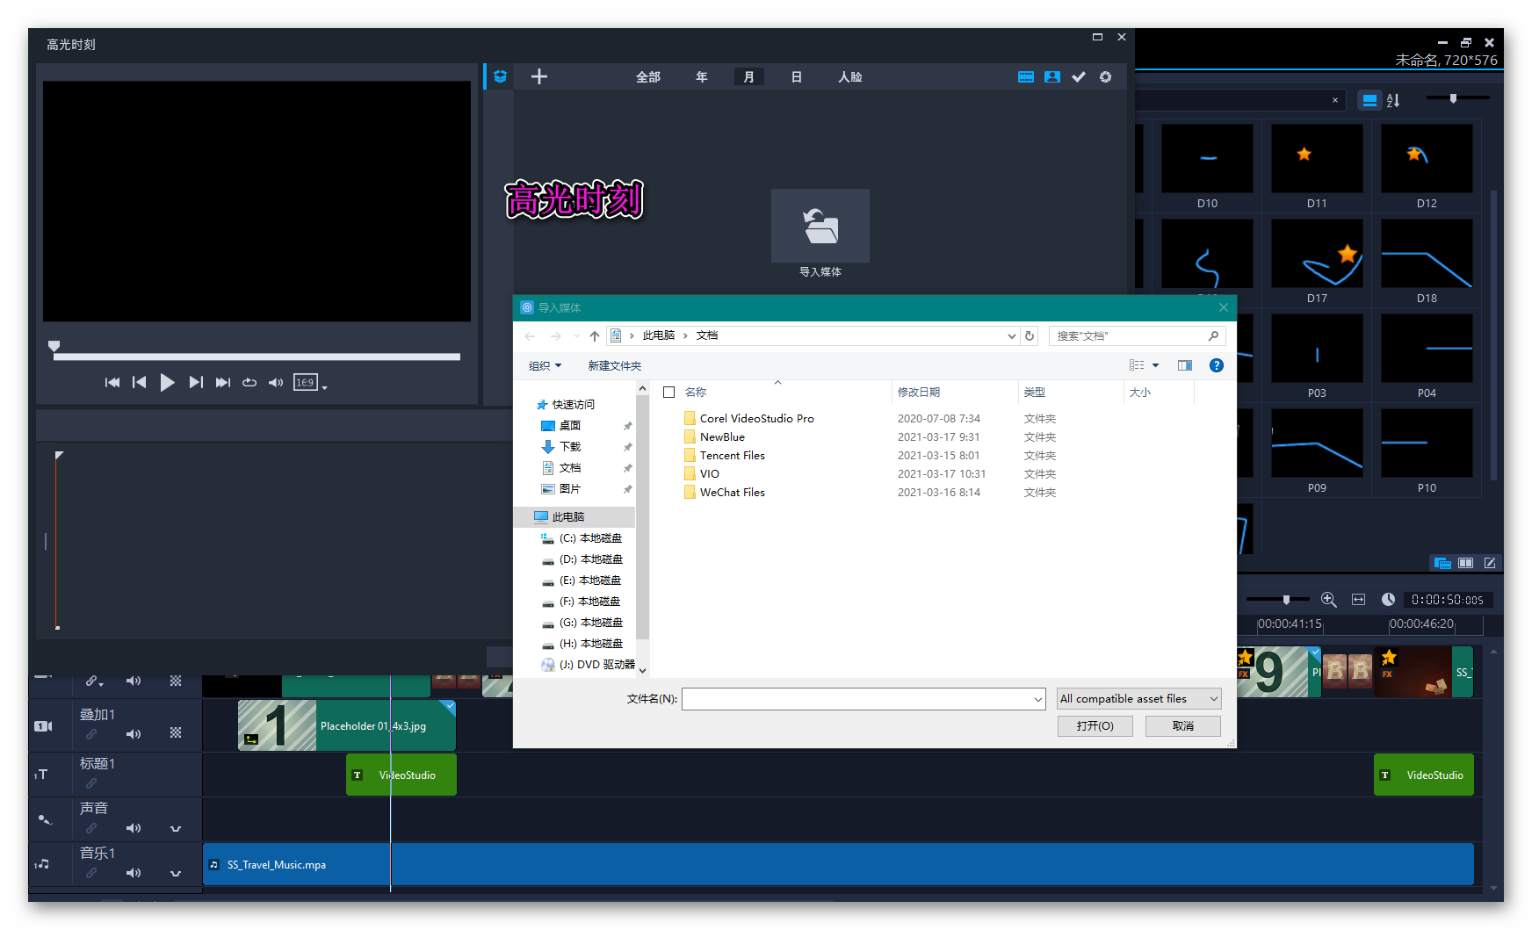This screenshot has height=930, width=1532.
Task: Switch to the 全部 tab
Action: [648, 77]
